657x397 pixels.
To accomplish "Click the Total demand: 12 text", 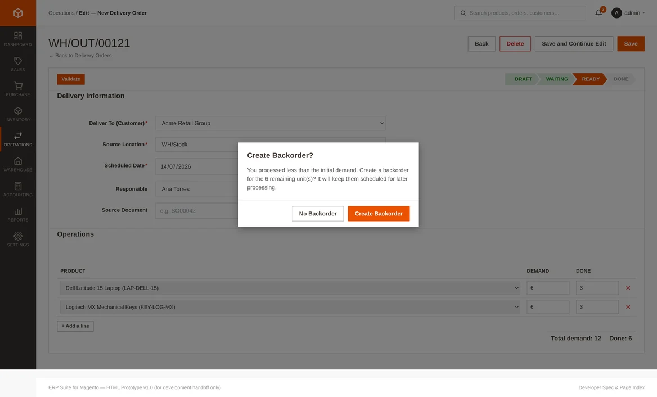I will pyautogui.click(x=575, y=339).
